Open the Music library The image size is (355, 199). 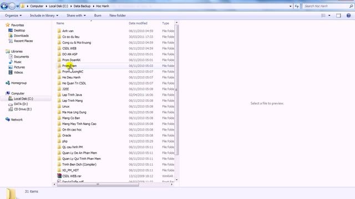(18, 62)
